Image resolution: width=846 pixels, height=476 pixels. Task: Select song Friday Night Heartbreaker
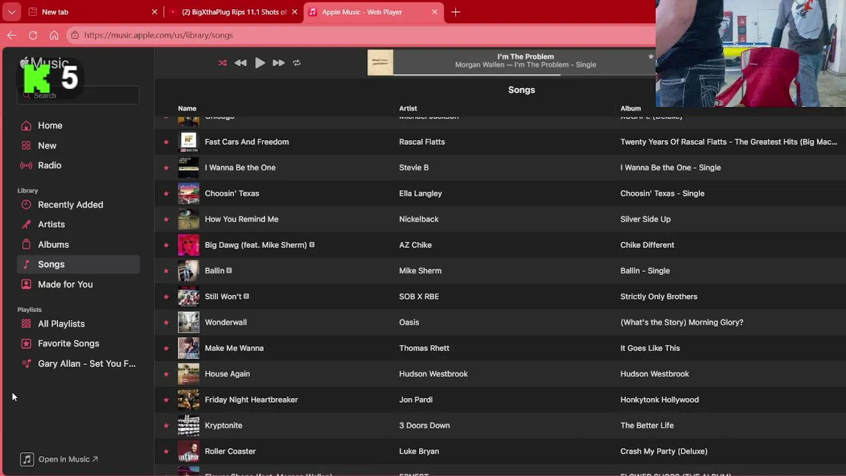tap(251, 399)
